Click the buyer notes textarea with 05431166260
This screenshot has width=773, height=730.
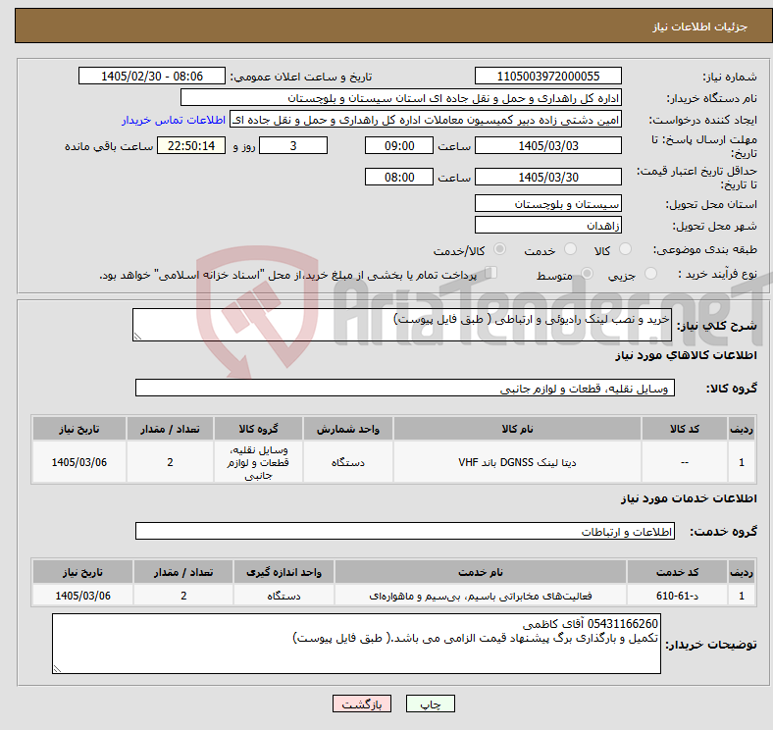356,644
